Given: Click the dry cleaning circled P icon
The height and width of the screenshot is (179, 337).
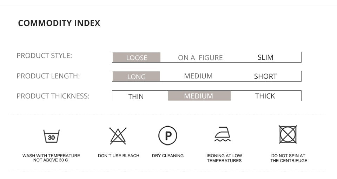Looking at the screenshot, I should click(167, 135).
